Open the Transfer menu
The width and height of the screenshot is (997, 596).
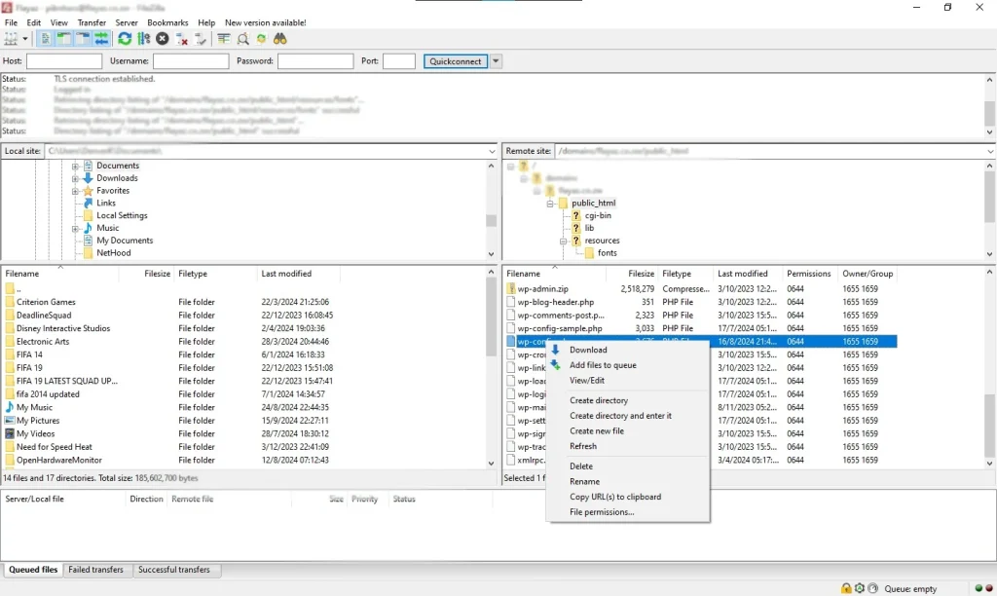[x=92, y=21]
